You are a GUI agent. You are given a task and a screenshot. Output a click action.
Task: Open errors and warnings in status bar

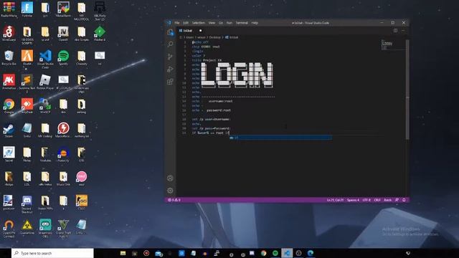click(174, 200)
